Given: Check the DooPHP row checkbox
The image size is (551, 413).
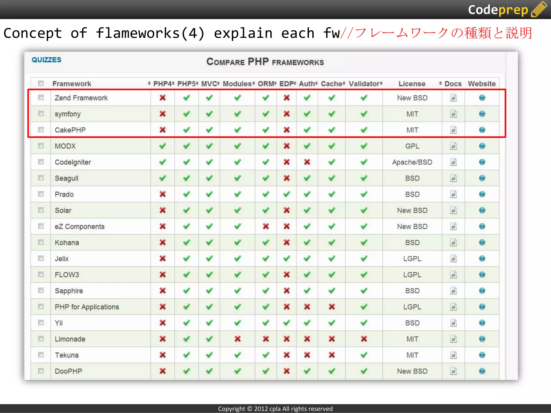Looking at the screenshot, I should pyautogui.click(x=41, y=371).
